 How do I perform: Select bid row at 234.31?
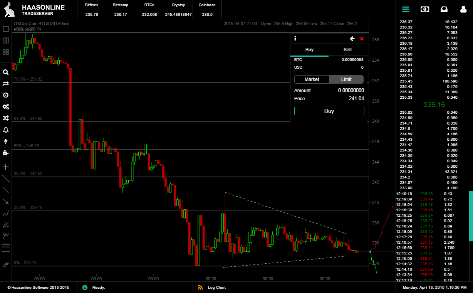coord(429,172)
